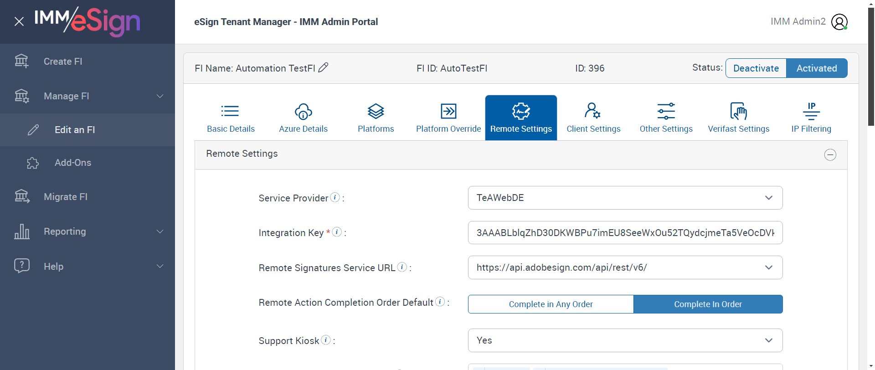Open Add-Ons in the sidebar
Screen dimensions: 875x370
coord(73,163)
